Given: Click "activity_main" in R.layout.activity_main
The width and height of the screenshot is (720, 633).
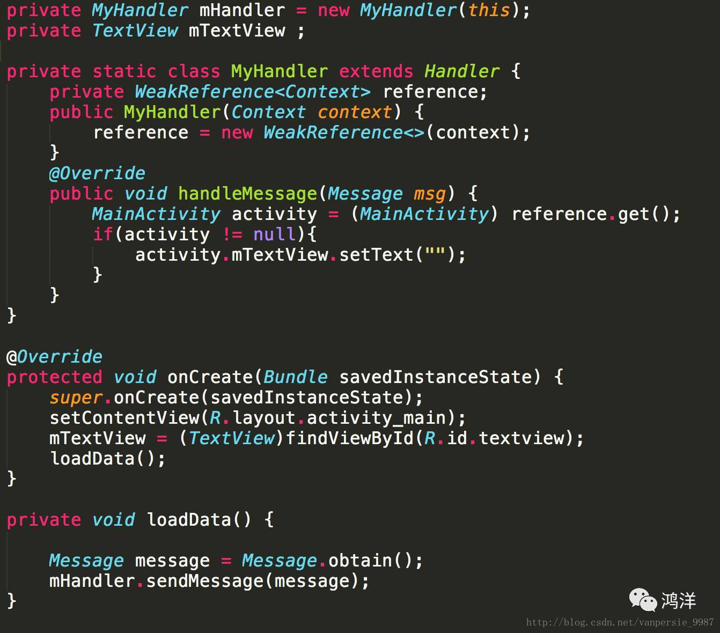Looking at the screenshot, I should [x=376, y=418].
